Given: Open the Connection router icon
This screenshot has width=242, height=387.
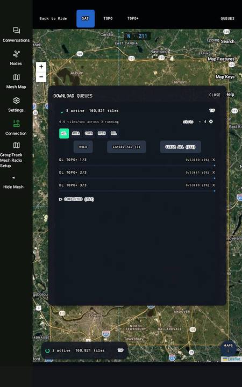Looking at the screenshot, I should [x=16, y=124].
